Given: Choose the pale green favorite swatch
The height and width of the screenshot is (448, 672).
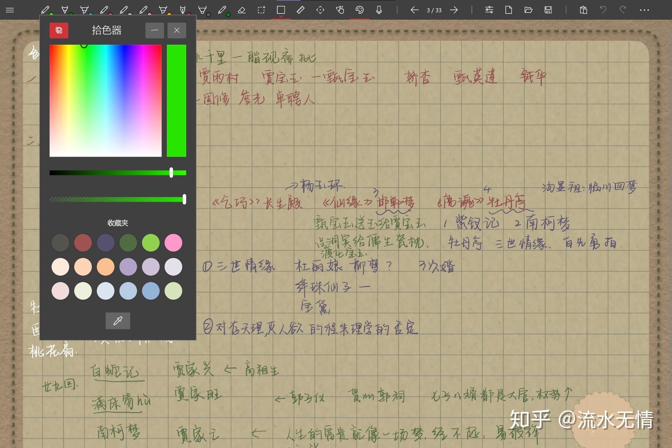Looking at the screenshot, I should click(x=173, y=291).
